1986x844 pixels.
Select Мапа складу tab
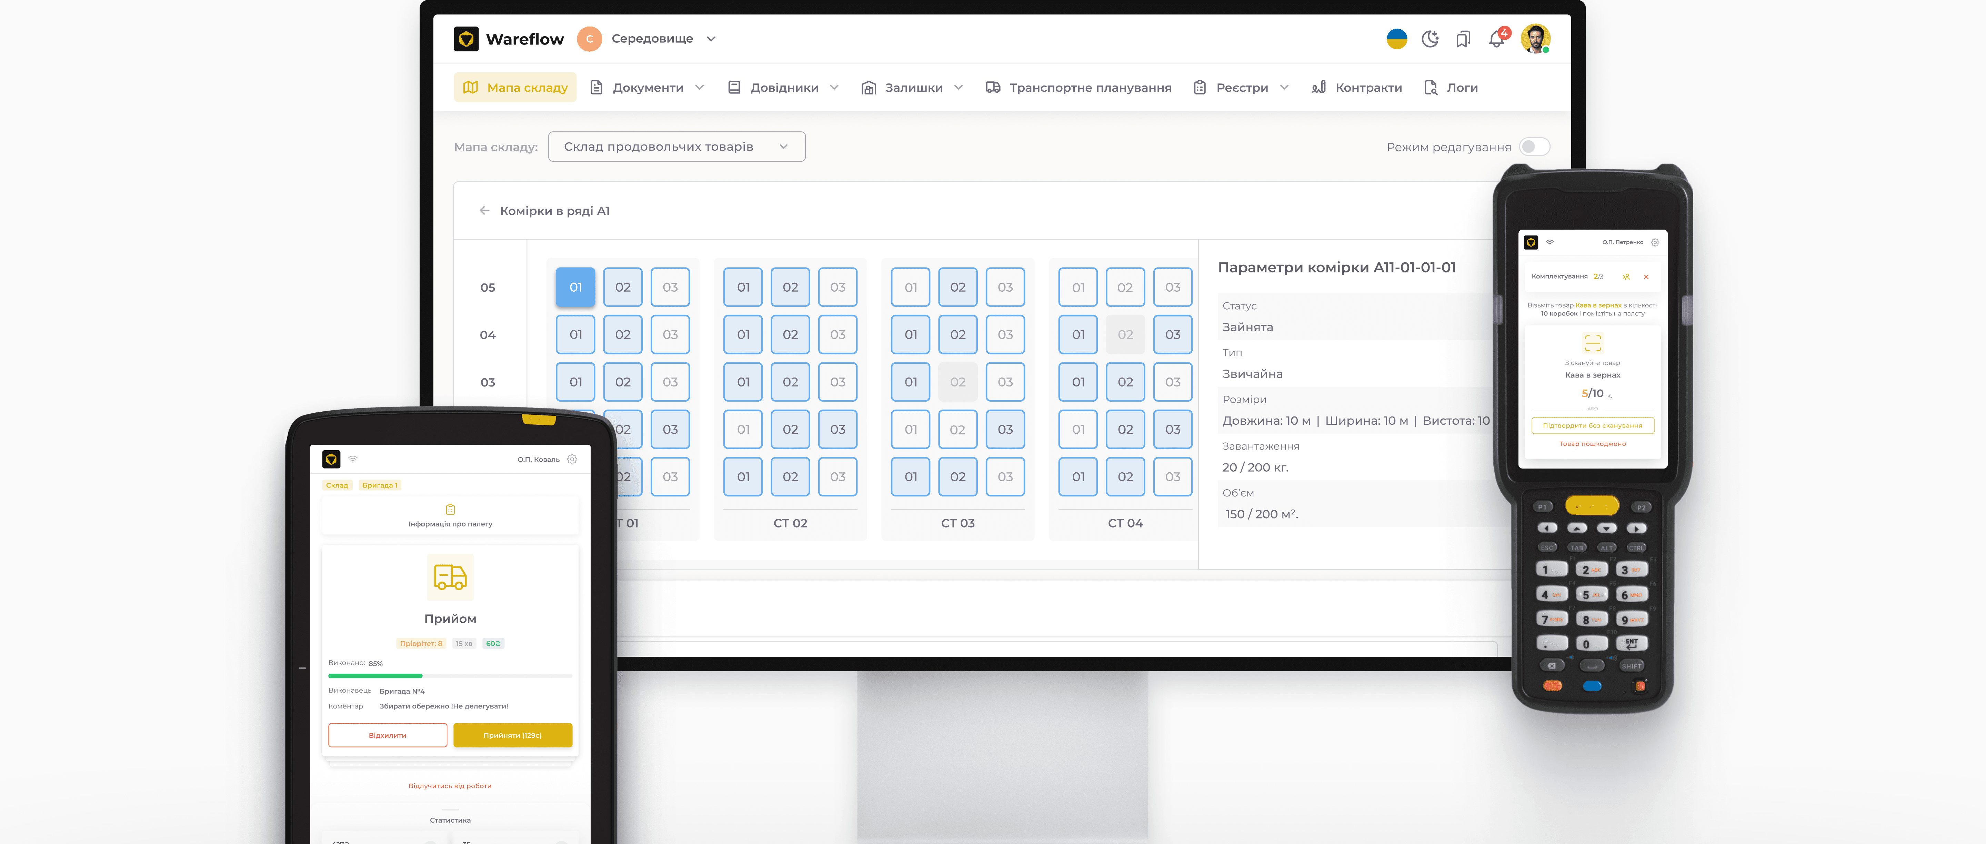(515, 88)
